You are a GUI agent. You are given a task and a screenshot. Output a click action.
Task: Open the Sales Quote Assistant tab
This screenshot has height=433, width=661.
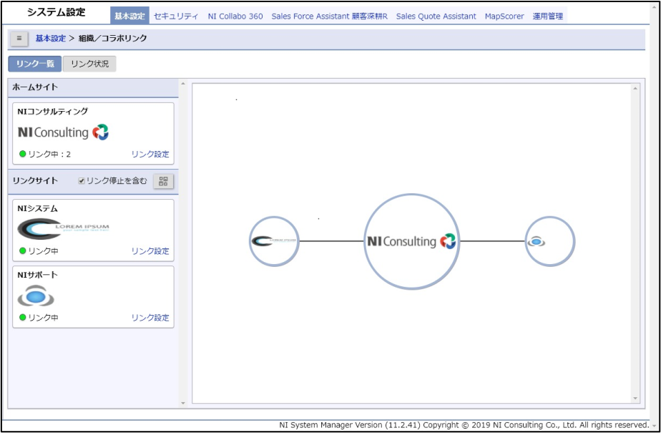pos(436,16)
